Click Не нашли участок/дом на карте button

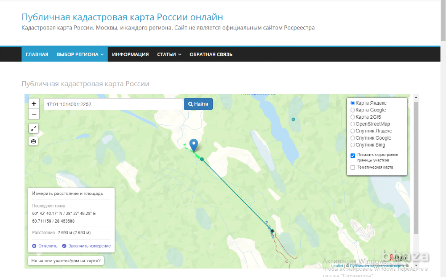coord(66,260)
